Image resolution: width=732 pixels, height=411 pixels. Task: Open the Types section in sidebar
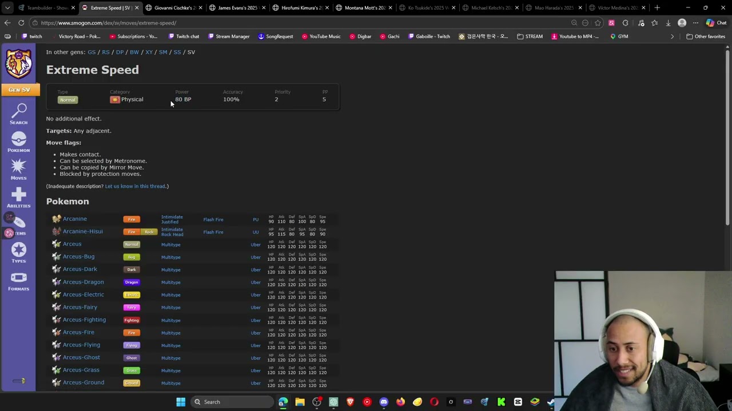click(x=18, y=253)
